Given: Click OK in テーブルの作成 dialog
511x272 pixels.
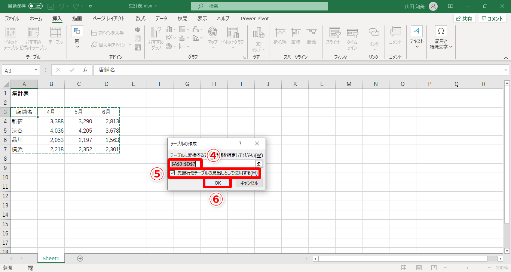Looking at the screenshot, I should pos(218,183).
